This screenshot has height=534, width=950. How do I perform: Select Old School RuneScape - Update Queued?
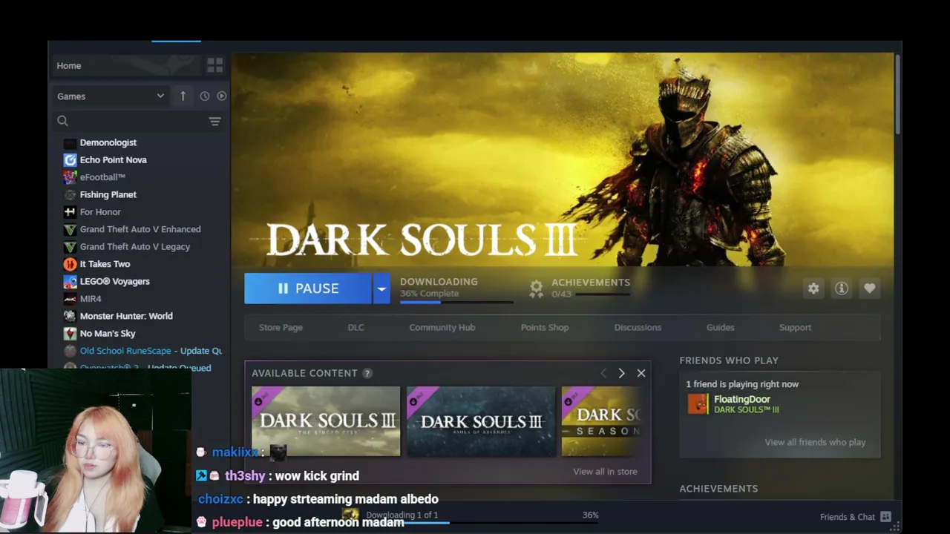pyautogui.click(x=151, y=351)
